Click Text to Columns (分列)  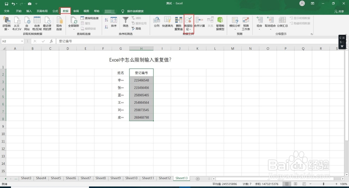pos(157,22)
